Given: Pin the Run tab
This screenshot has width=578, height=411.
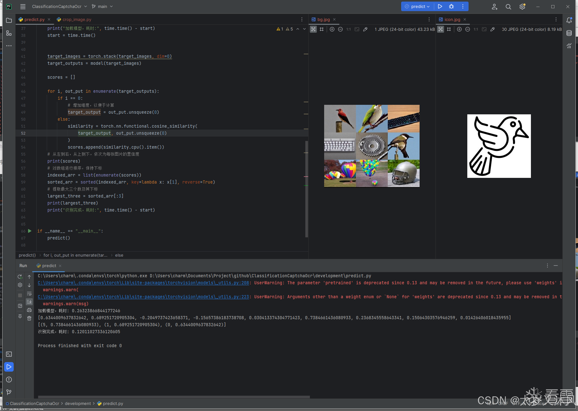Looking at the screenshot, I should tap(20, 316).
